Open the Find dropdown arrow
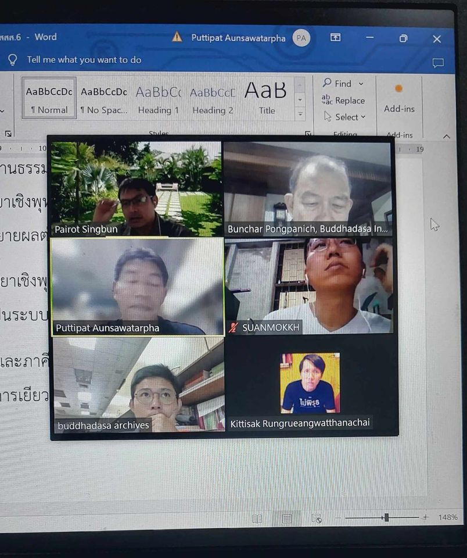467x558 pixels. point(361,84)
